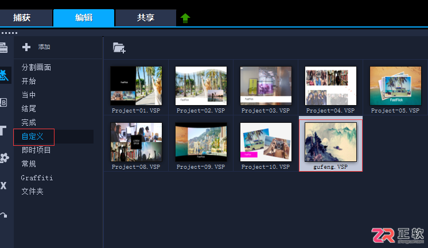Click the 添加 button label
Screen dimensions: 428x248
pyautogui.click(x=44, y=47)
